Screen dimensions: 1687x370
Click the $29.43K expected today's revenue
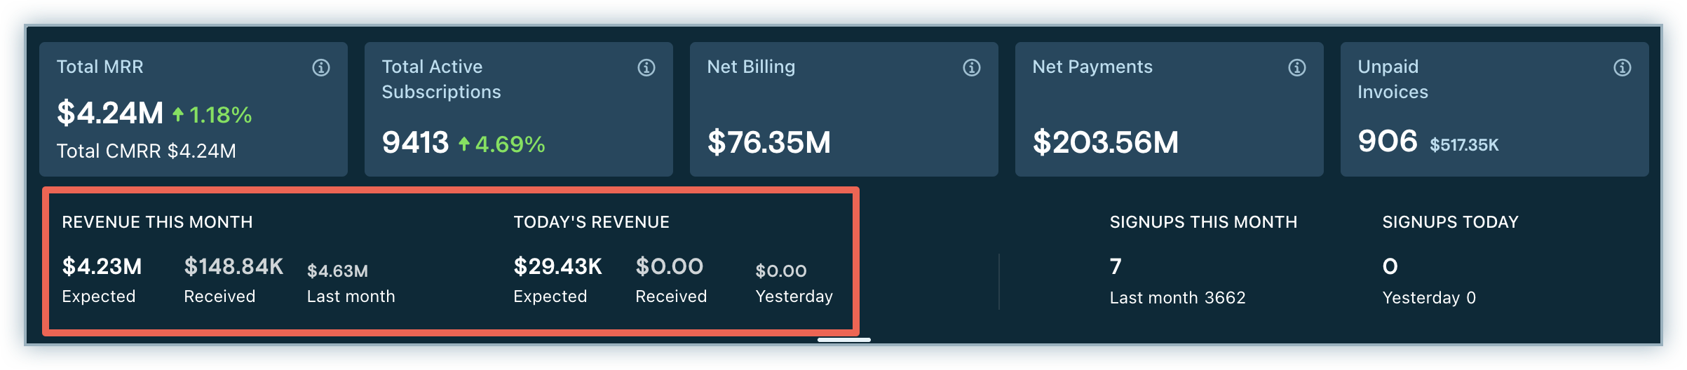(557, 267)
